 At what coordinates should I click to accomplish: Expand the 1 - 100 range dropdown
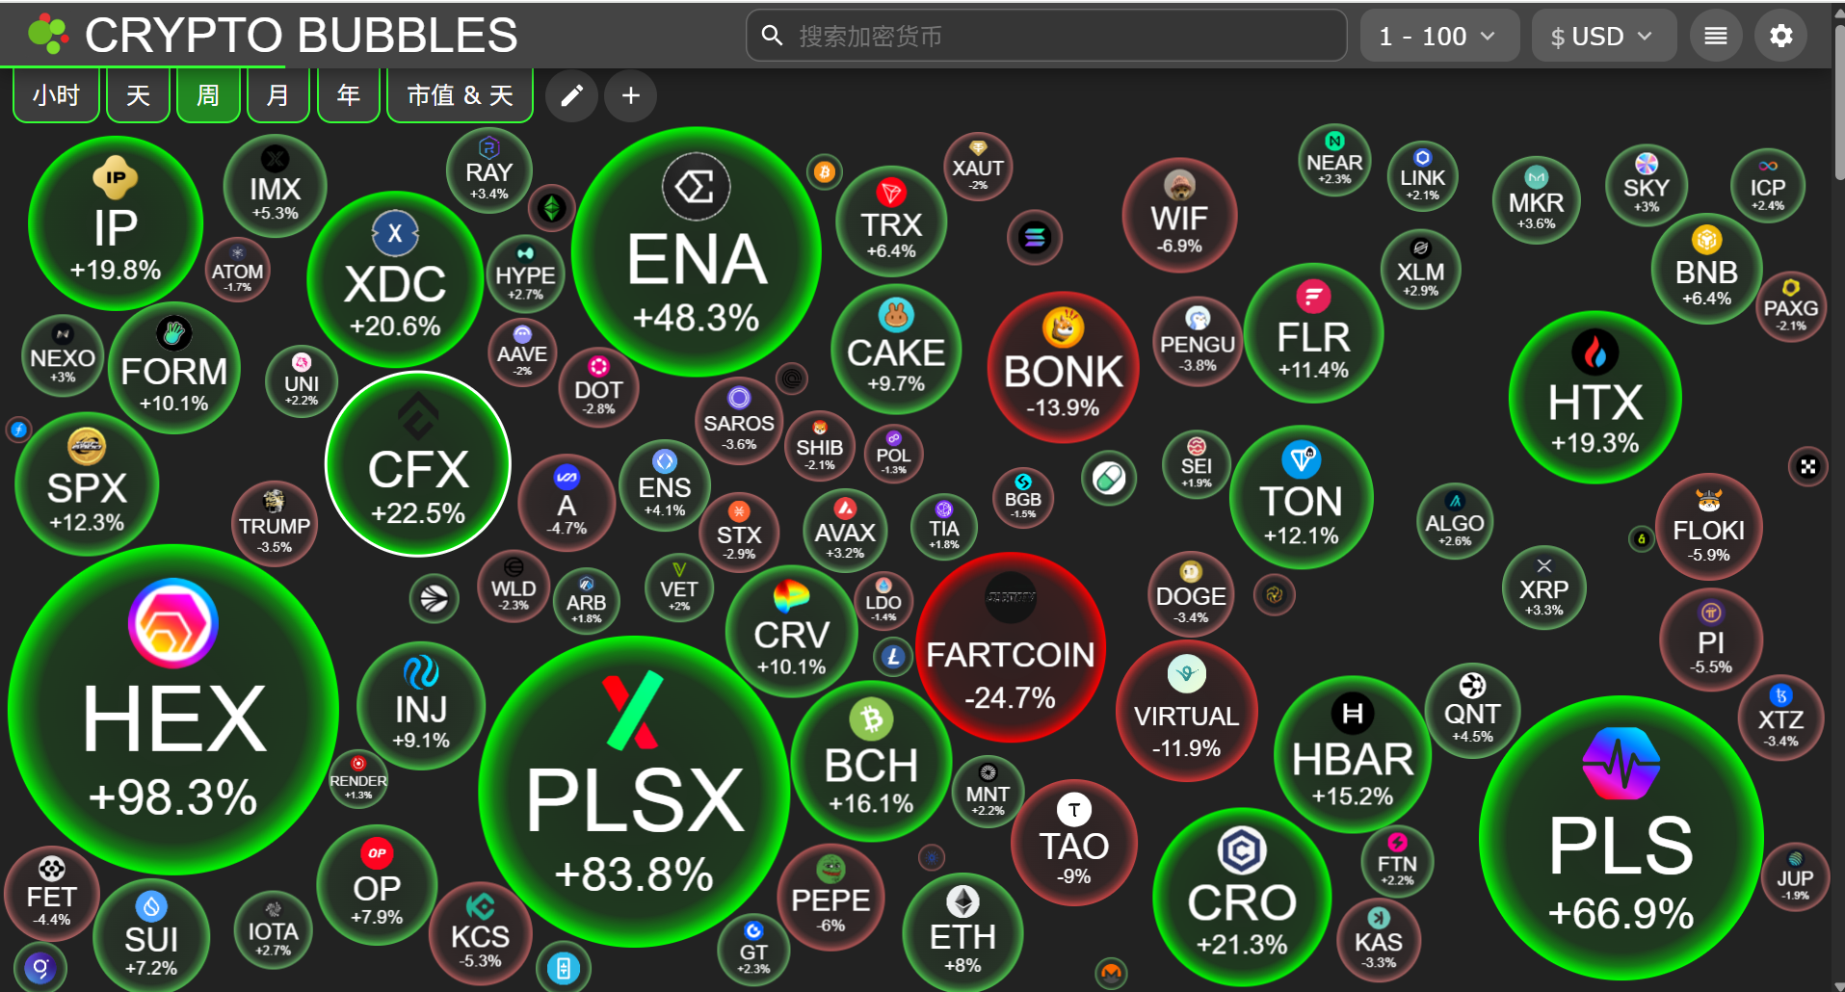tap(1439, 36)
